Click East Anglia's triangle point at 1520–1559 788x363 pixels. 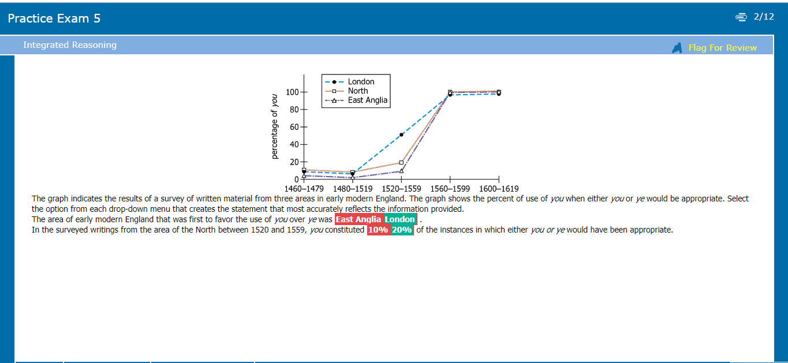coord(401,171)
